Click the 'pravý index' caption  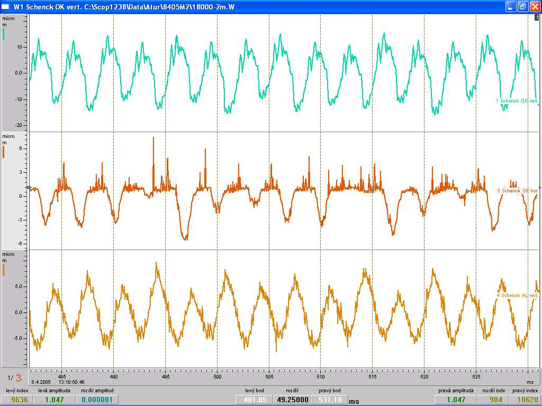click(525, 391)
